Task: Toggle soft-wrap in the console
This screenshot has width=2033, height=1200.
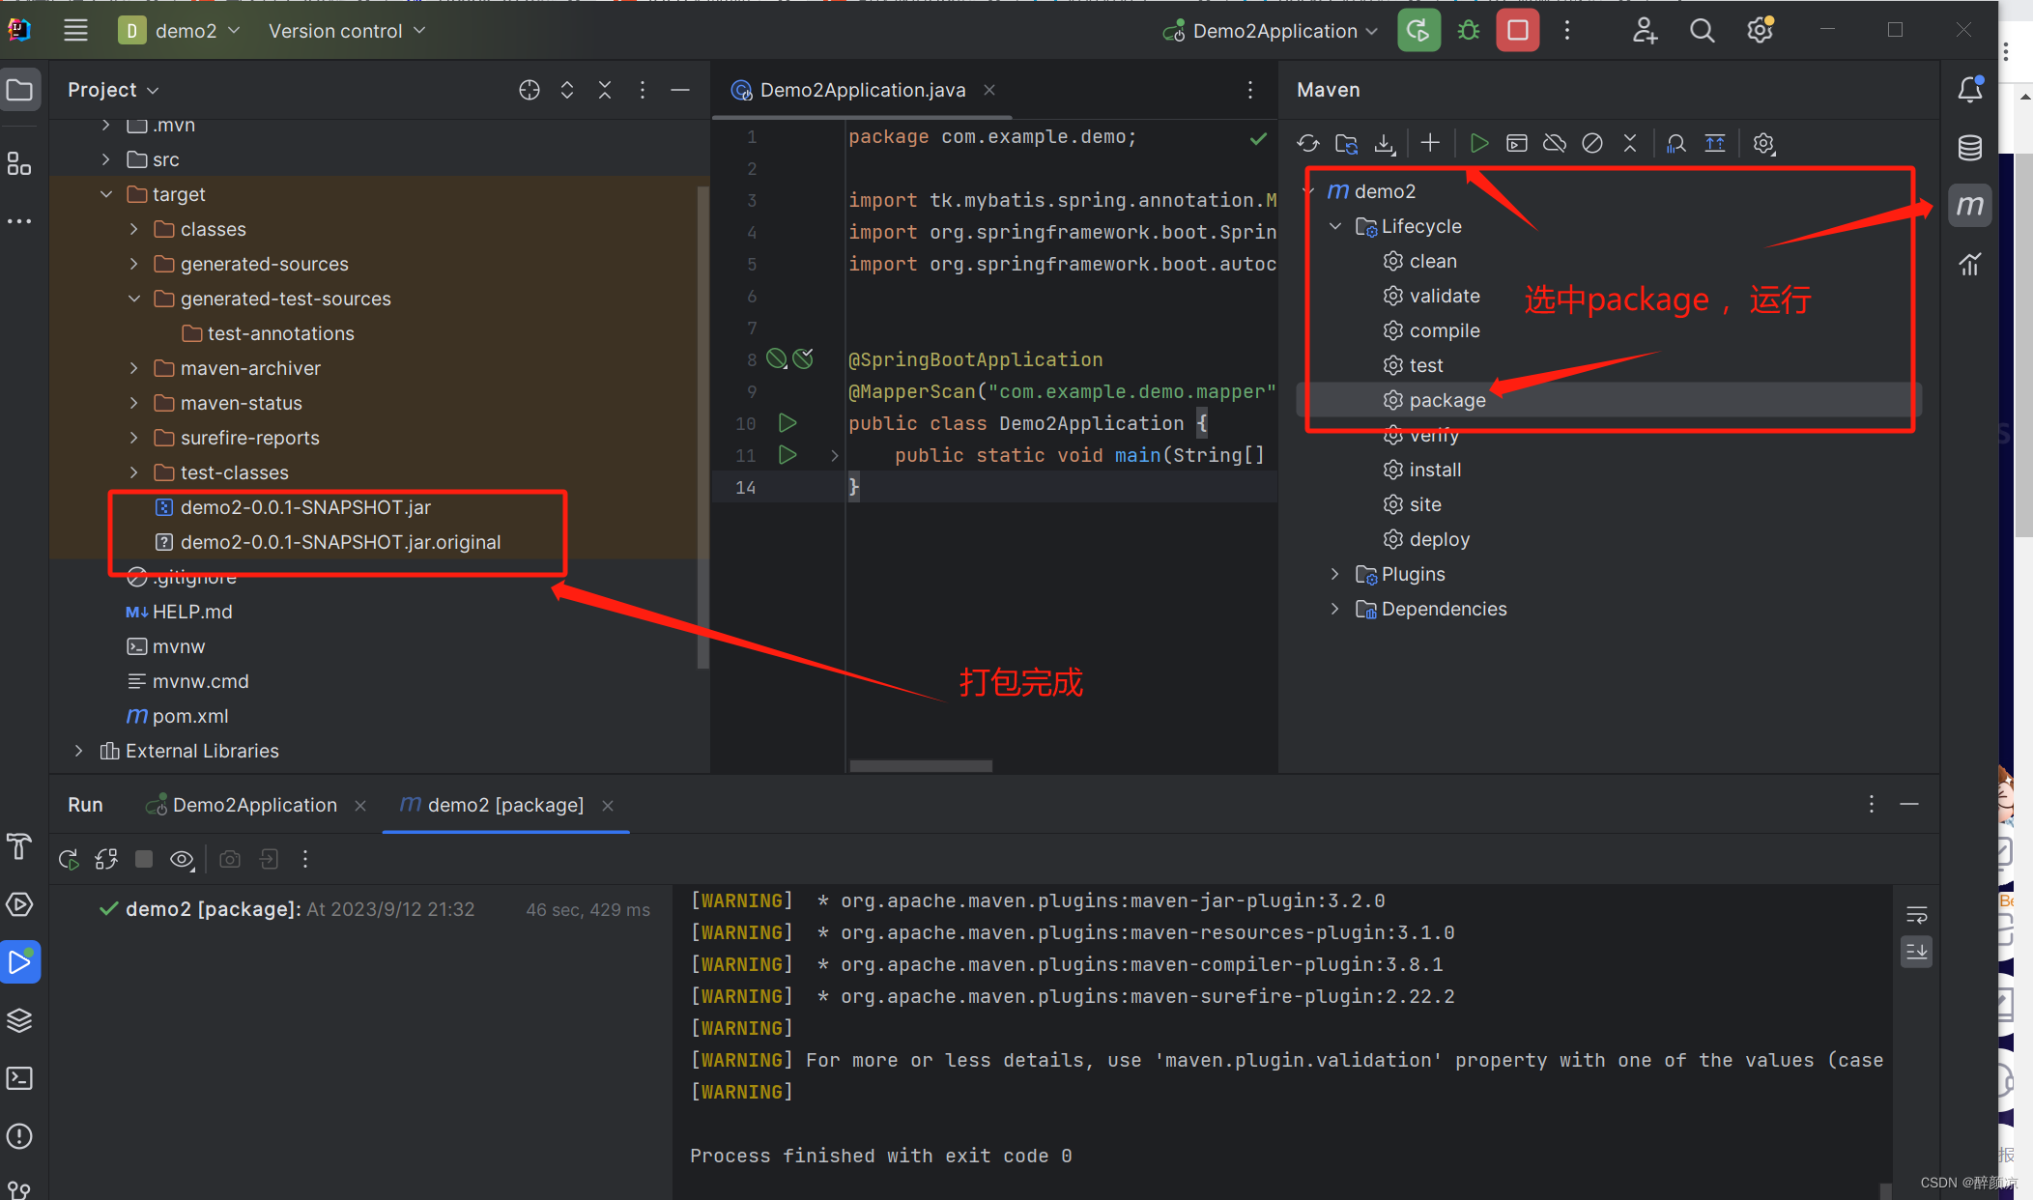Action: [1917, 914]
